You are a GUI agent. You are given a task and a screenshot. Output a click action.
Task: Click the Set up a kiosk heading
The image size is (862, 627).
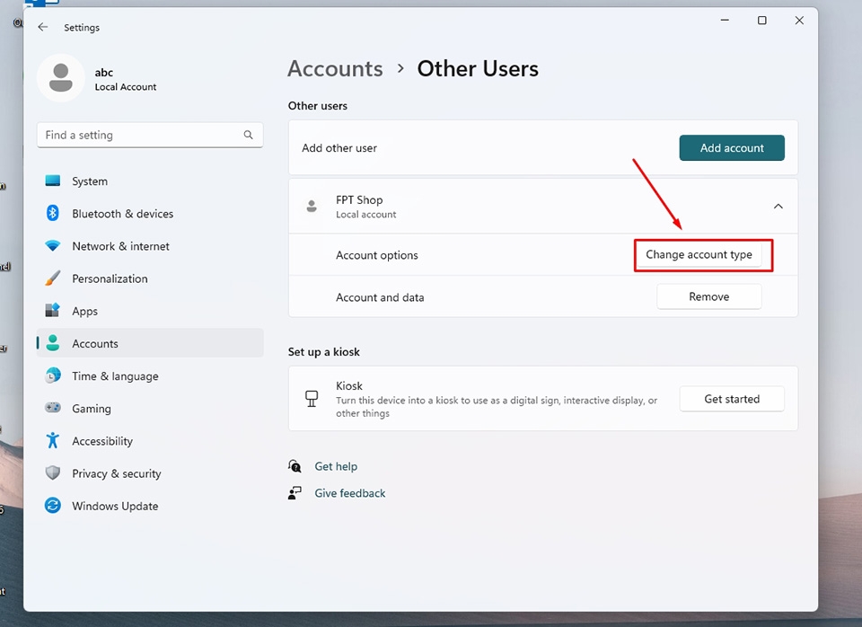[324, 352]
